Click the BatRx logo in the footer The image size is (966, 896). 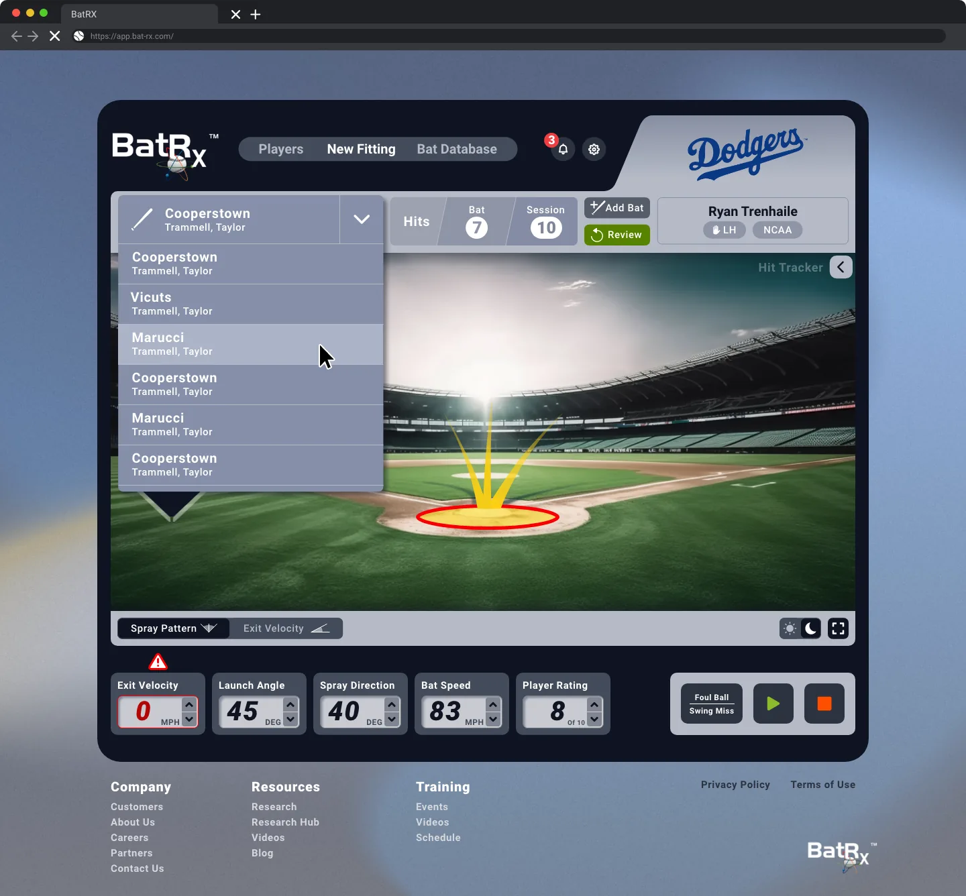click(x=842, y=857)
